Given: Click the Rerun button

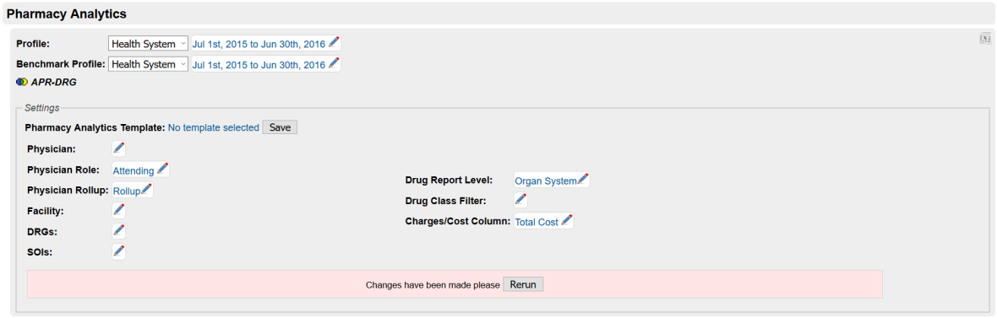Looking at the screenshot, I should pos(523,284).
